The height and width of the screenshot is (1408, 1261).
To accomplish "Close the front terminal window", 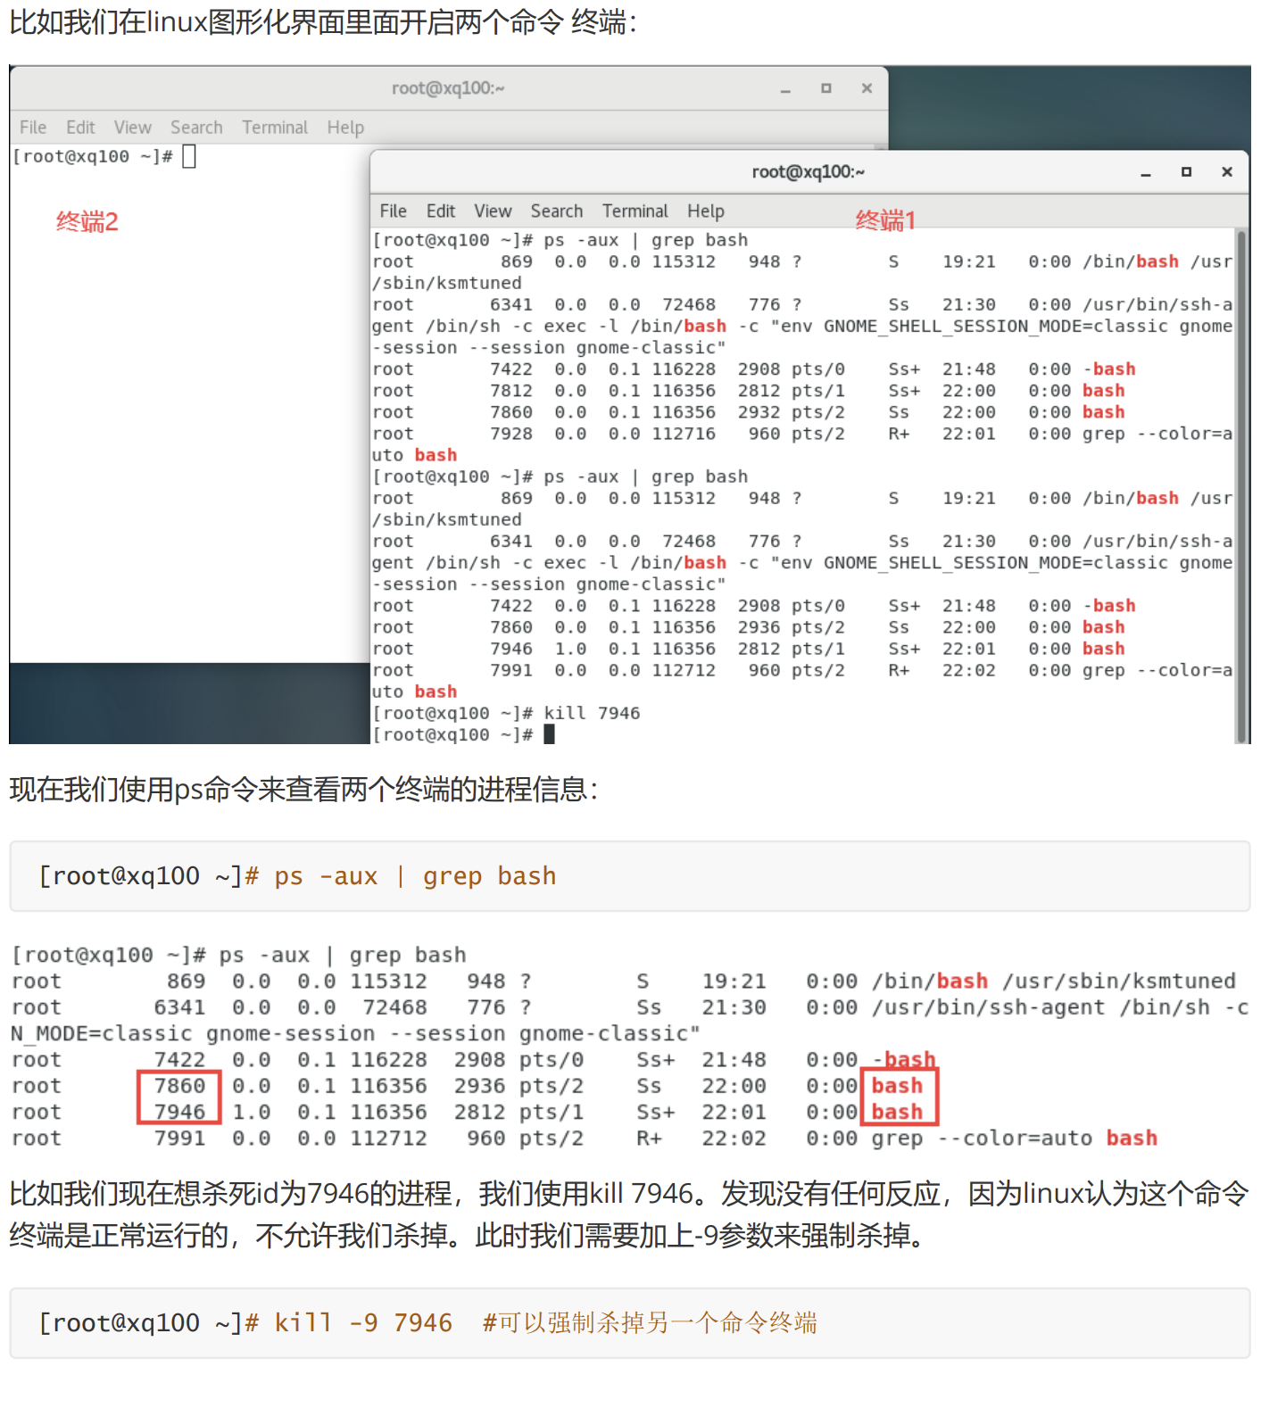I will click(1227, 172).
